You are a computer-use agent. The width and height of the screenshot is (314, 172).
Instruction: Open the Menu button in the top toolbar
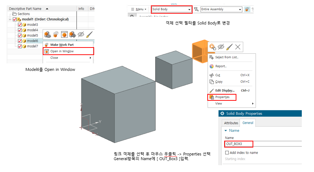pyautogui.click(x=139, y=9)
